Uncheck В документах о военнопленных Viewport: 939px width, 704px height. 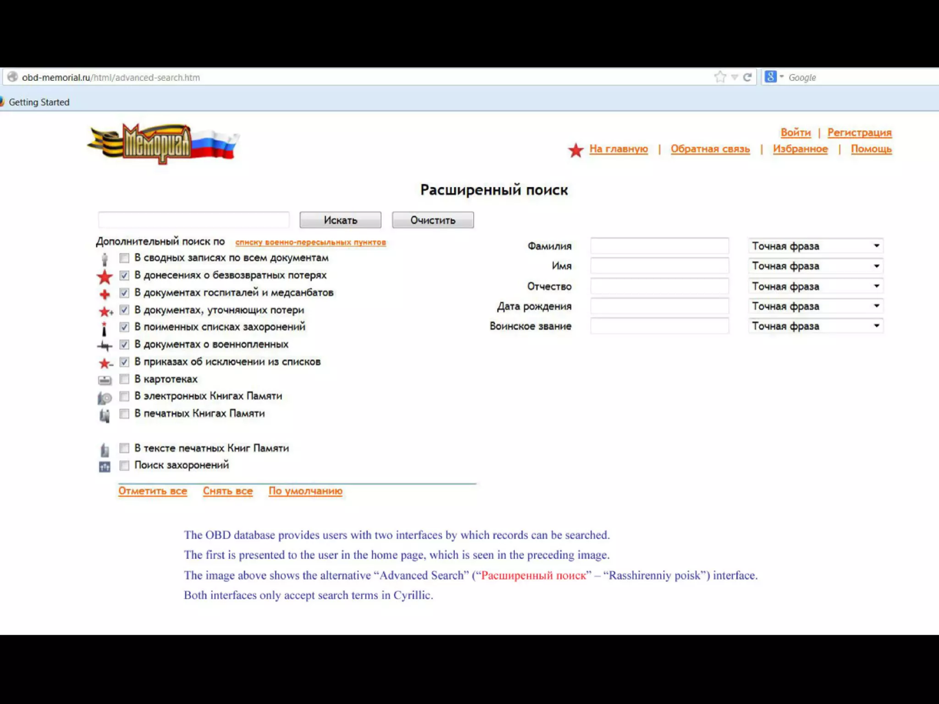pos(124,344)
